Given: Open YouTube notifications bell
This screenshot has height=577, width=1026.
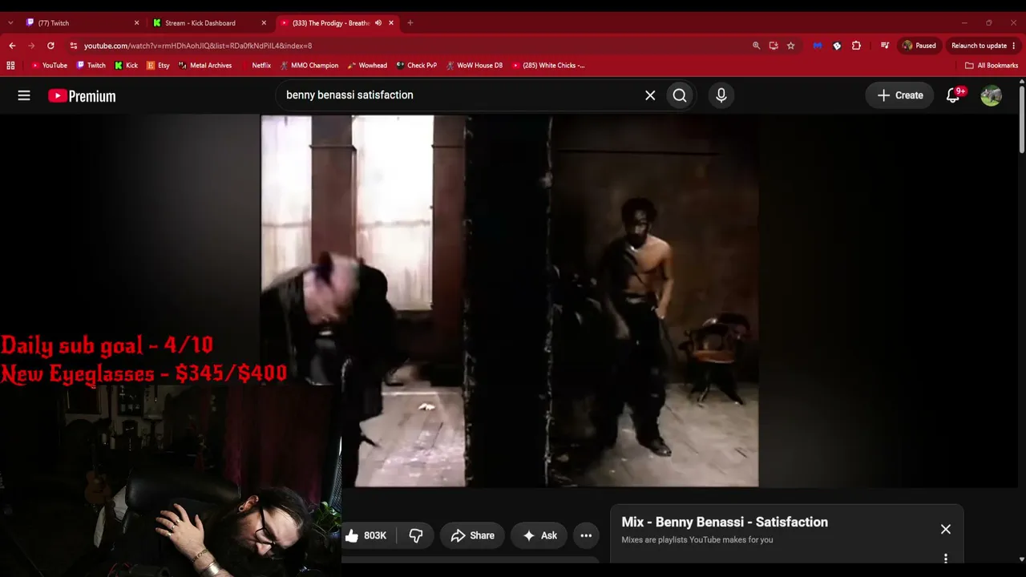Looking at the screenshot, I should coord(953,95).
